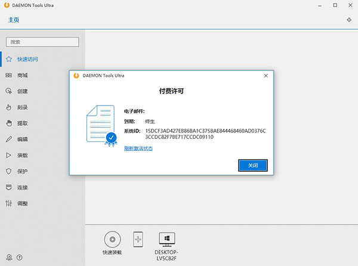Maximize the DAEMON Tools Ultra window
The height and width of the screenshot is (266, 358).
[335, 5]
